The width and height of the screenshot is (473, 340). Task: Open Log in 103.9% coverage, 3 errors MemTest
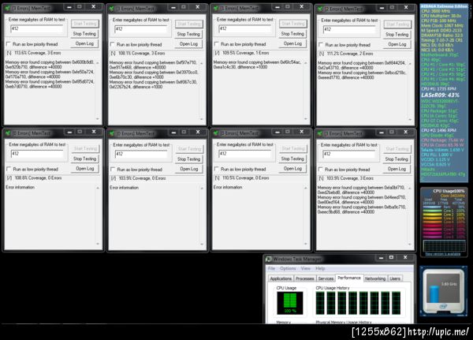[x=397, y=169]
